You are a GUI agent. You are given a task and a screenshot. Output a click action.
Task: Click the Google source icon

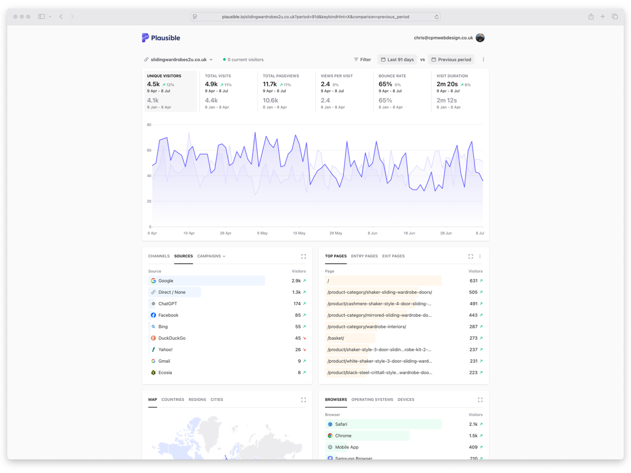153,281
